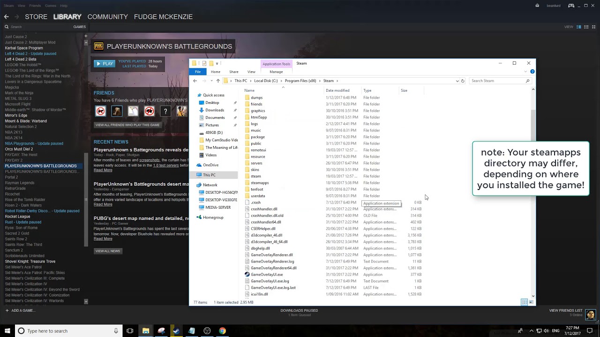Open the steamapps folder
This screenshot has width=600, height=337.
(x=260, y=183)
